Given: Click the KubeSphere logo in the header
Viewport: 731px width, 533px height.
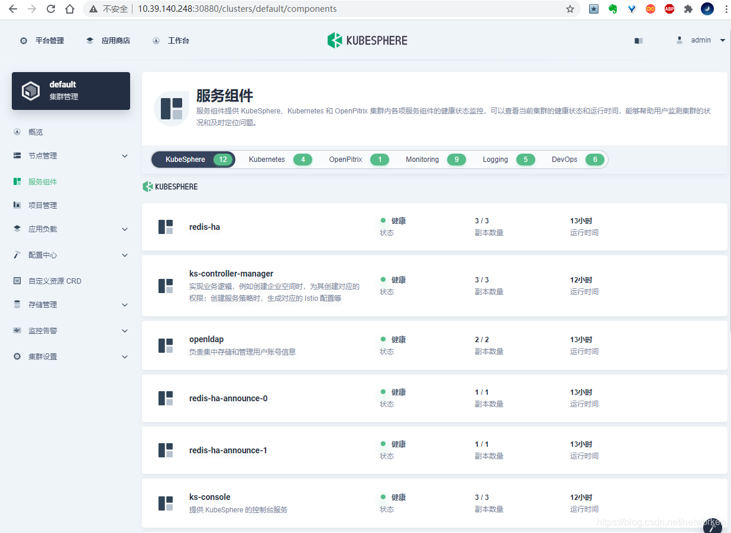Looking at the screenshot, I should (x=367, y=40).
